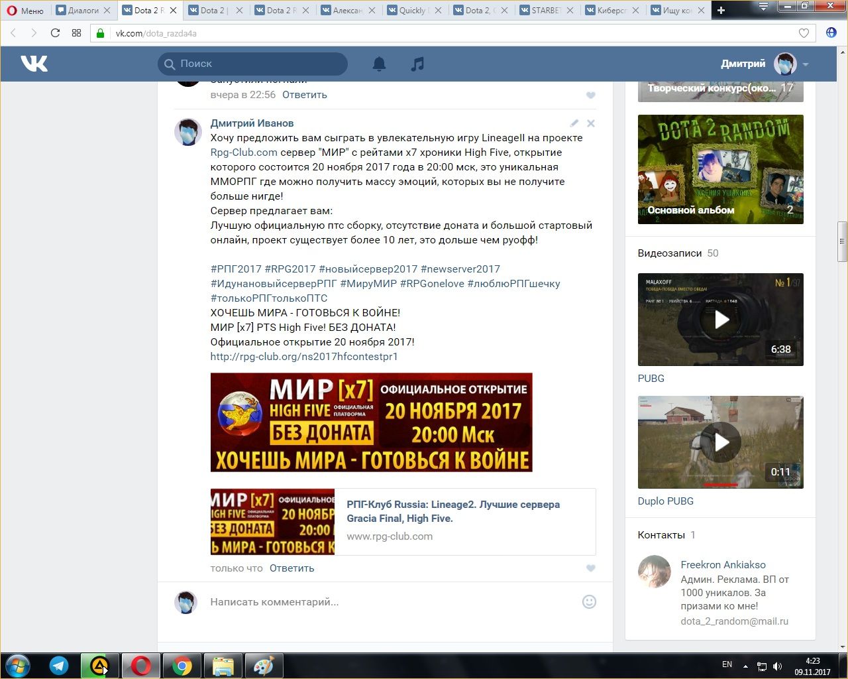Open Opera Speed Dial grid icon

click(76, 33)
